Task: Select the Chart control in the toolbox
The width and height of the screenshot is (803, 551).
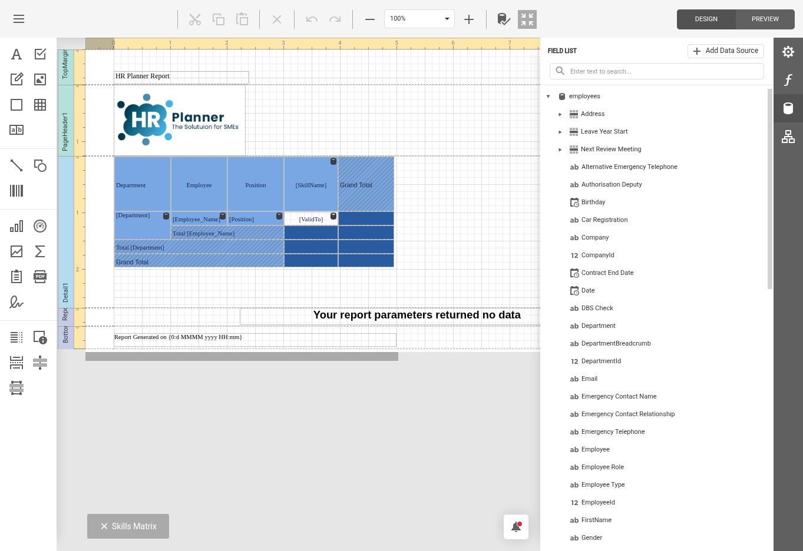Action: point(16,226)
